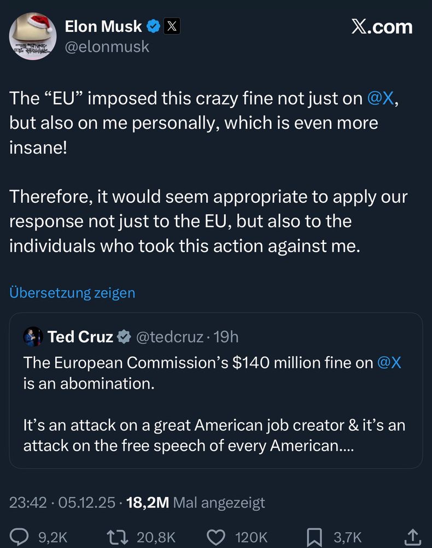
Task: Open the @X mention in Musk's post
Action: (x=381, y=98)
